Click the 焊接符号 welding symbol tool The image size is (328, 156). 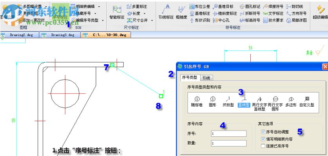coord(273,7)
